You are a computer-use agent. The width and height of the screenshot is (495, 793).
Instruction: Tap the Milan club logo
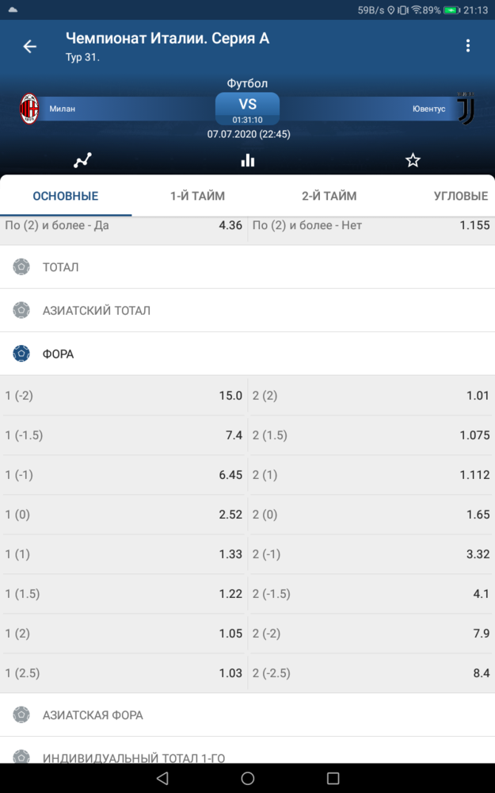29,109
